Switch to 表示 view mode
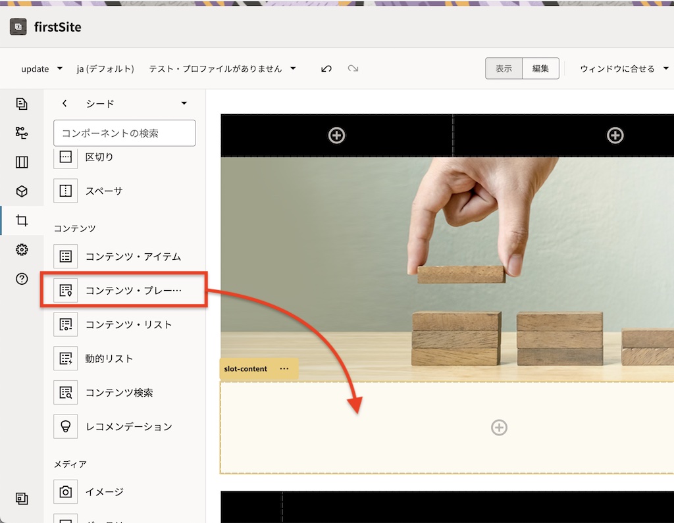674x523 pixels. coord(504,68)
